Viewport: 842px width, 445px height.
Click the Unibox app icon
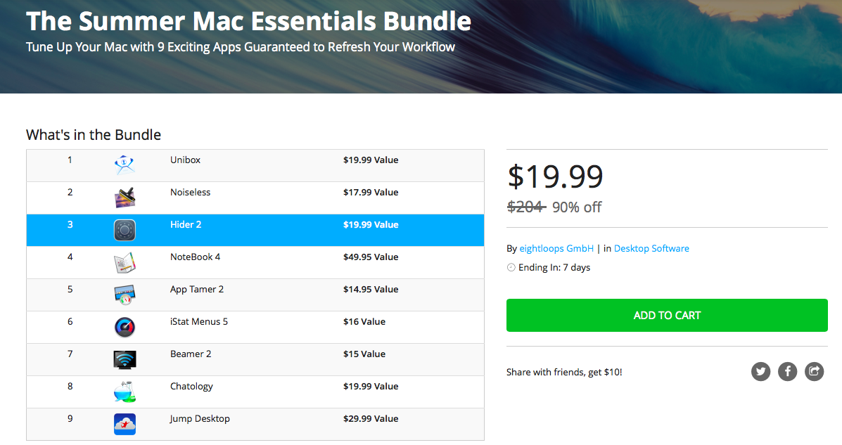click(x=125, y=165)
